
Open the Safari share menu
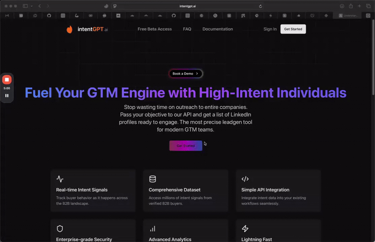[351, 6]
